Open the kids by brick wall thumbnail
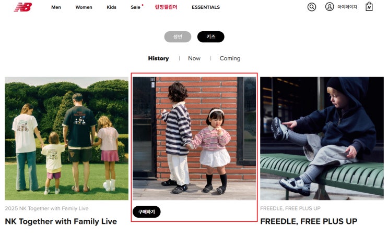Screen dimensions: 388x238 pos(194,139)
